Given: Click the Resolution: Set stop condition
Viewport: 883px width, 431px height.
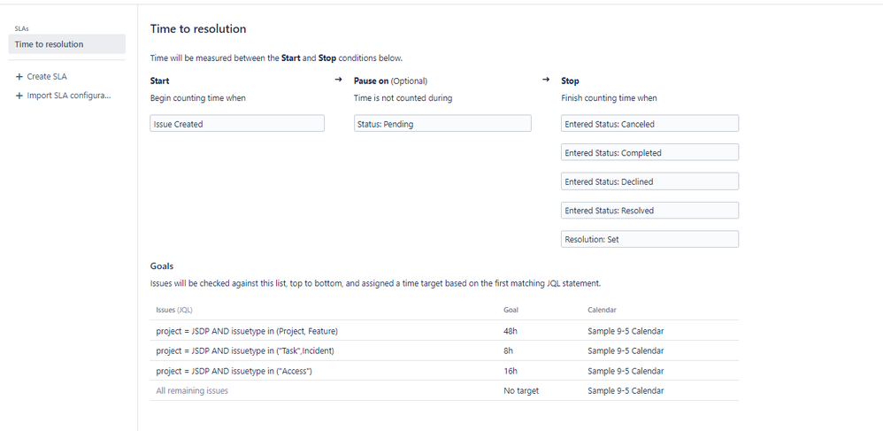Looking at the screenshot, I should 649,239.
